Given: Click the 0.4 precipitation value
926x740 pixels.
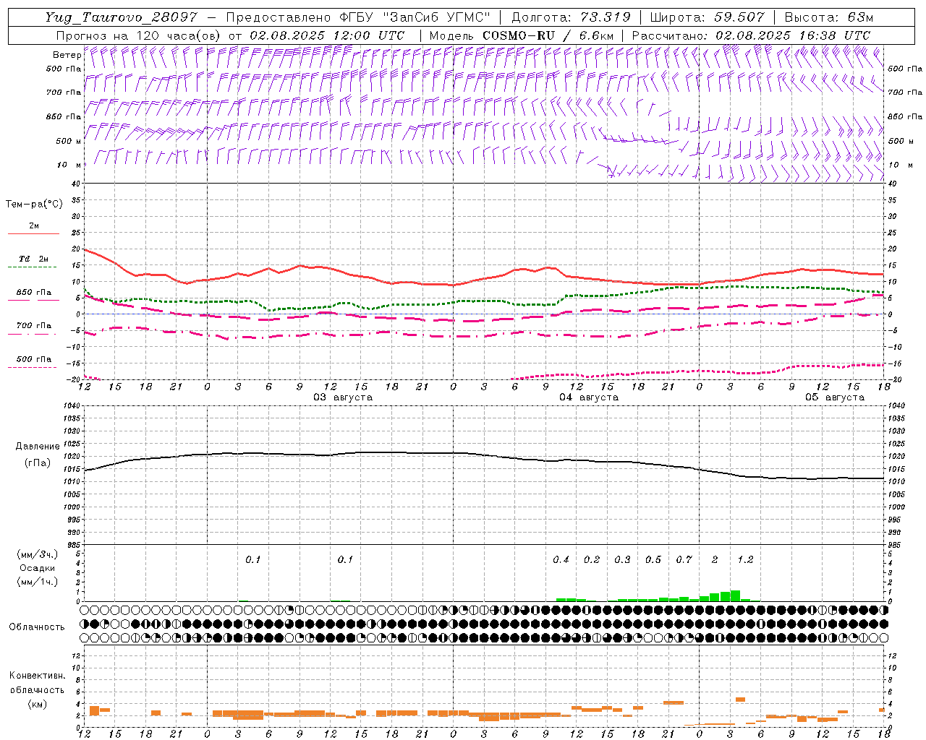Looking at the screenshot, I should pyautogui.click(x=561, y=560).
